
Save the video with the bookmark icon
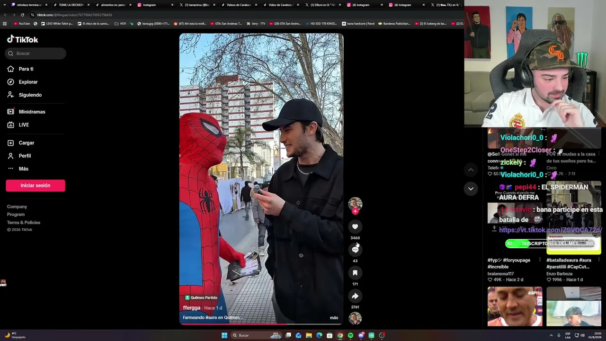point(355,273)
